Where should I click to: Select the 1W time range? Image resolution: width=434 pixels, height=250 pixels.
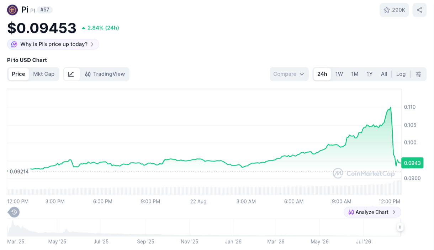(339, 74)
